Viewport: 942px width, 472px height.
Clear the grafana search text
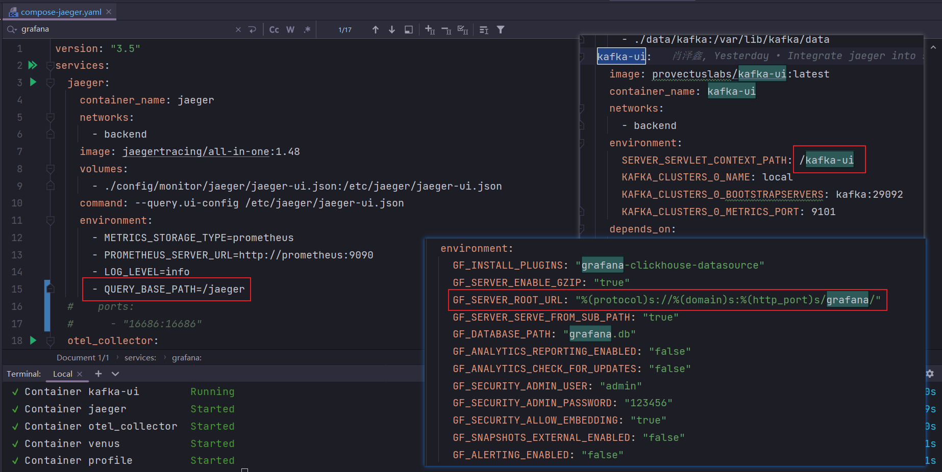[238, 30]
